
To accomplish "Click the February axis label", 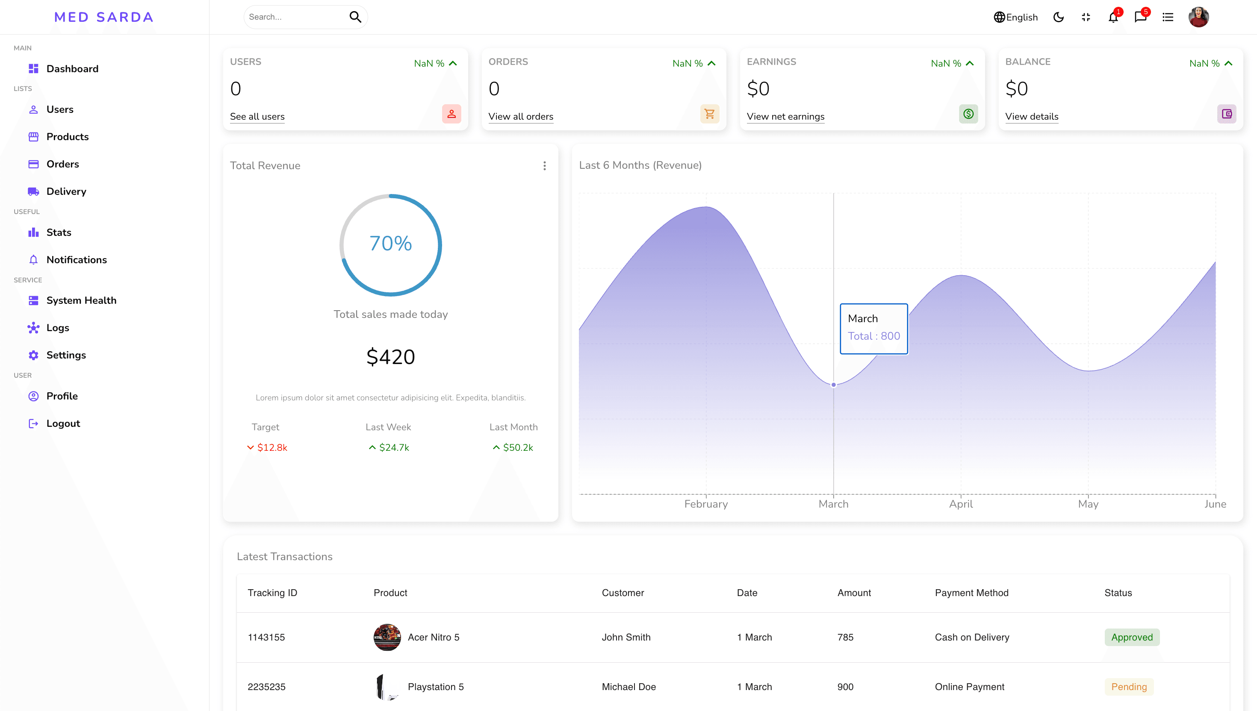I will click(706, 504).
